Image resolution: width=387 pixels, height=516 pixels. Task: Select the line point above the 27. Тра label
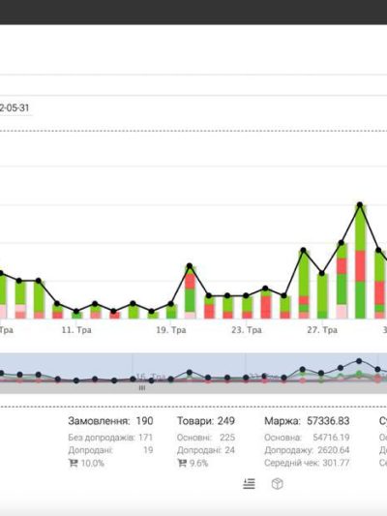click(322, 273)
